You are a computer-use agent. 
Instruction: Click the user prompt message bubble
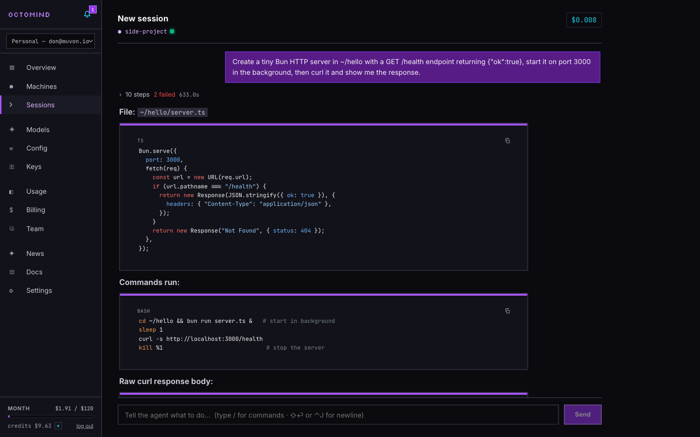tap(413, 67)
